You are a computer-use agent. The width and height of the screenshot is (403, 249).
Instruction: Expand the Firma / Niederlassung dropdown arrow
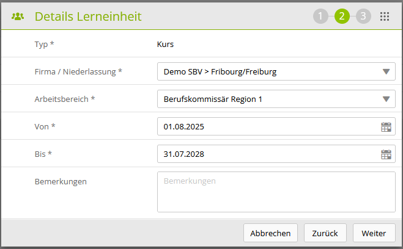point(386,72)
